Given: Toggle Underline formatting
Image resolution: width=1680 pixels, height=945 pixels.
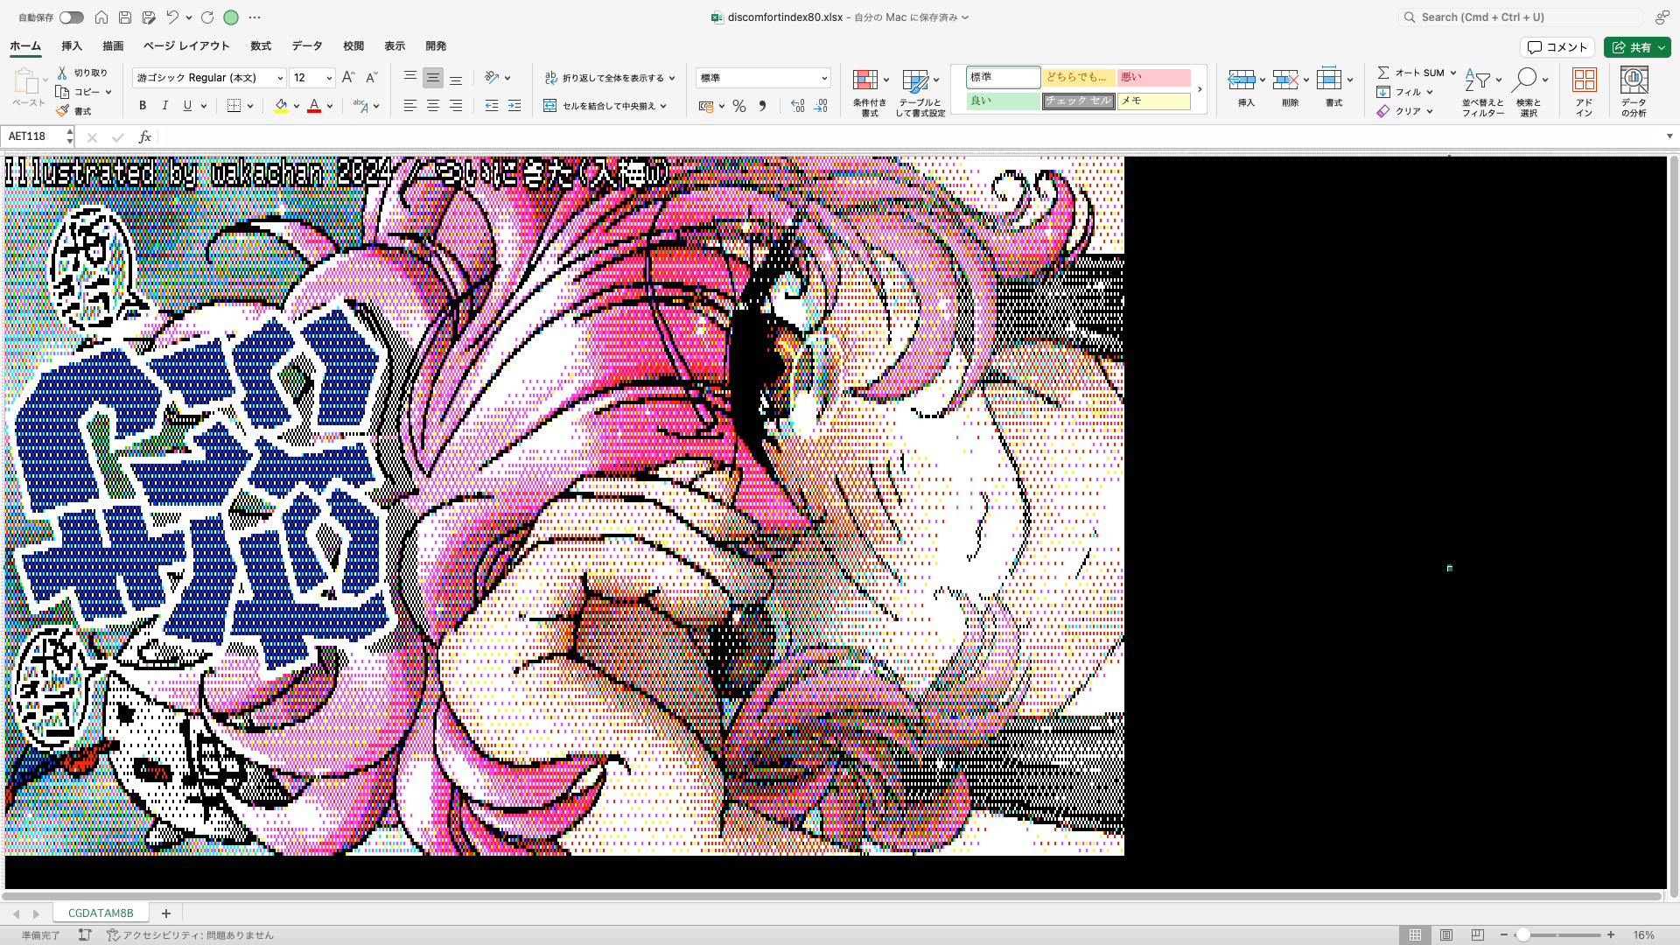Looking at the screenshot, I should click(187, 106).
